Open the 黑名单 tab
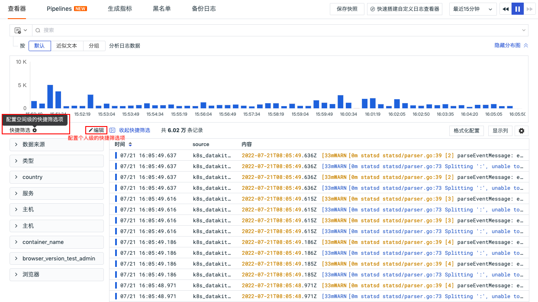The width and height of the screenshot is (538, 302). point(162,9)
